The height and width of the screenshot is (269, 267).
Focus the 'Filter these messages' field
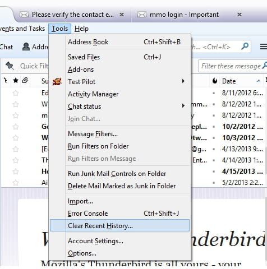click(233, 66)
